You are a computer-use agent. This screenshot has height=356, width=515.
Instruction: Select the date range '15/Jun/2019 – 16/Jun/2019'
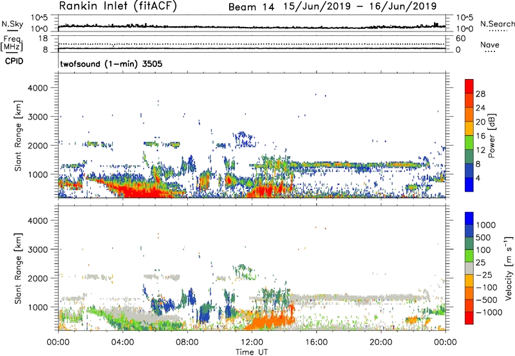(360, 6)
